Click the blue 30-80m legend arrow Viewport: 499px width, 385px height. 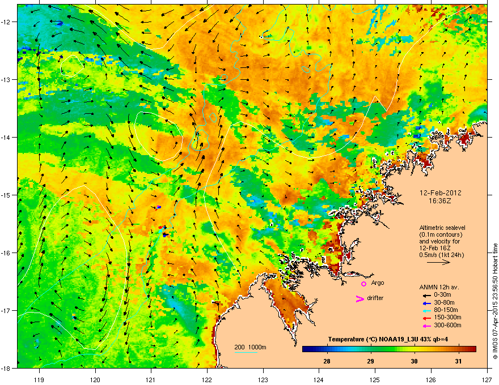(x=426, y=303)
